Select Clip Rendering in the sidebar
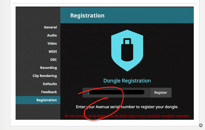 point(45,76)
